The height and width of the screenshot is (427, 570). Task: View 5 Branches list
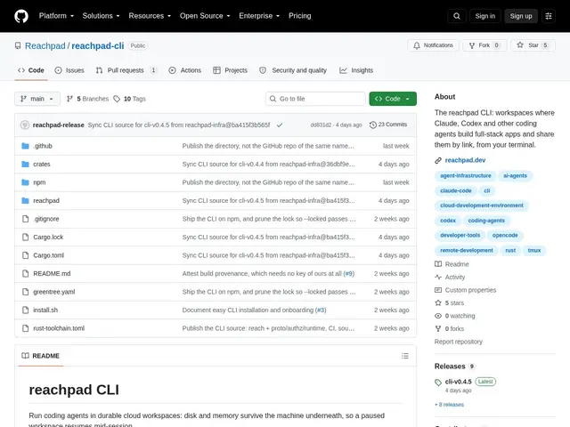[x=87, y=99]
